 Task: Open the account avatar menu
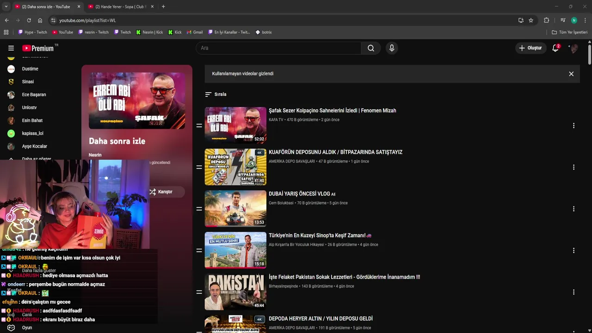click(573, 48)
